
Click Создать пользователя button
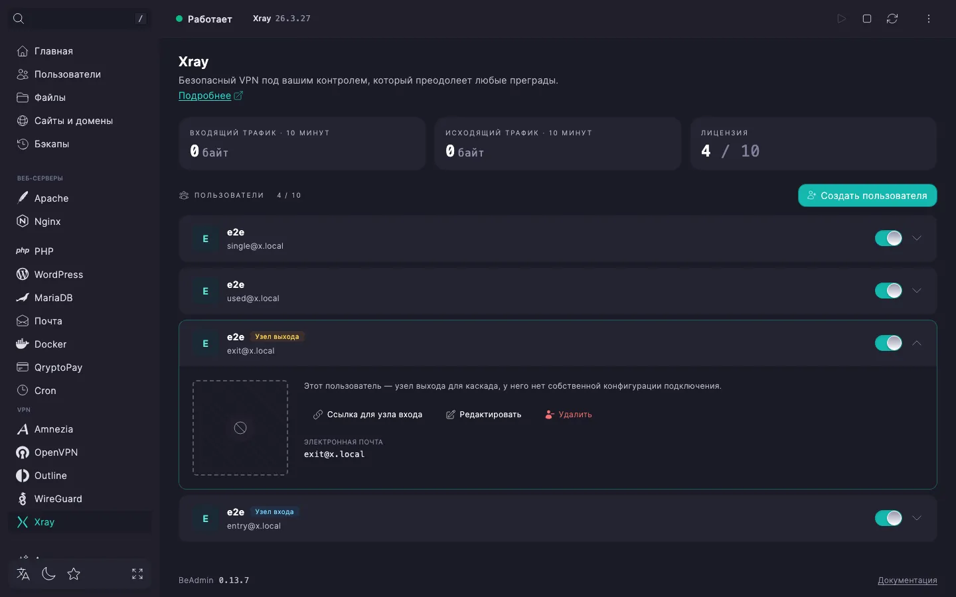pyautogui.click(x=867, y=196)
